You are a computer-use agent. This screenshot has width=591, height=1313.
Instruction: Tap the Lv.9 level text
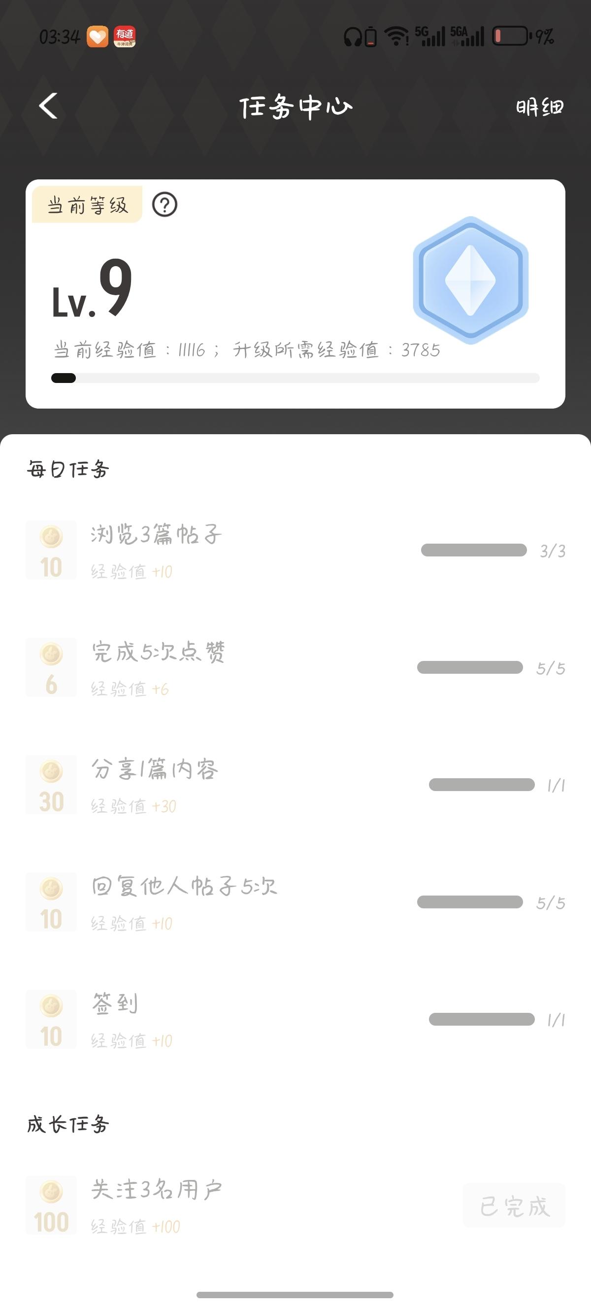point(92,289)
